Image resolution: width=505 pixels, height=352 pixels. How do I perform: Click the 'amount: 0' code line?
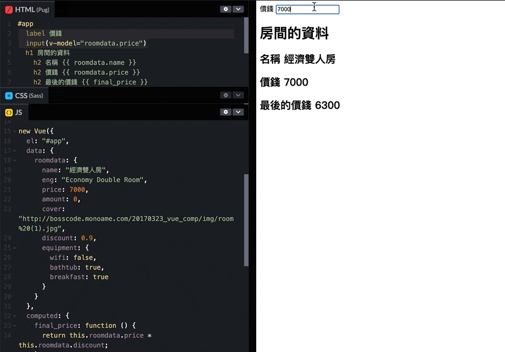(x=61, y=199)
